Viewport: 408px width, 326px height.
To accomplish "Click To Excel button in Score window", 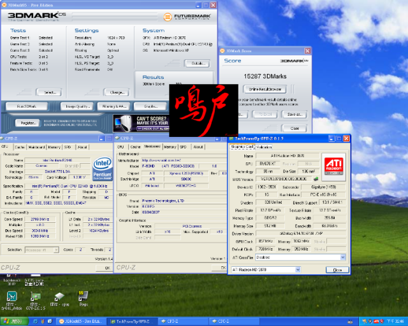I will (265, 115).
